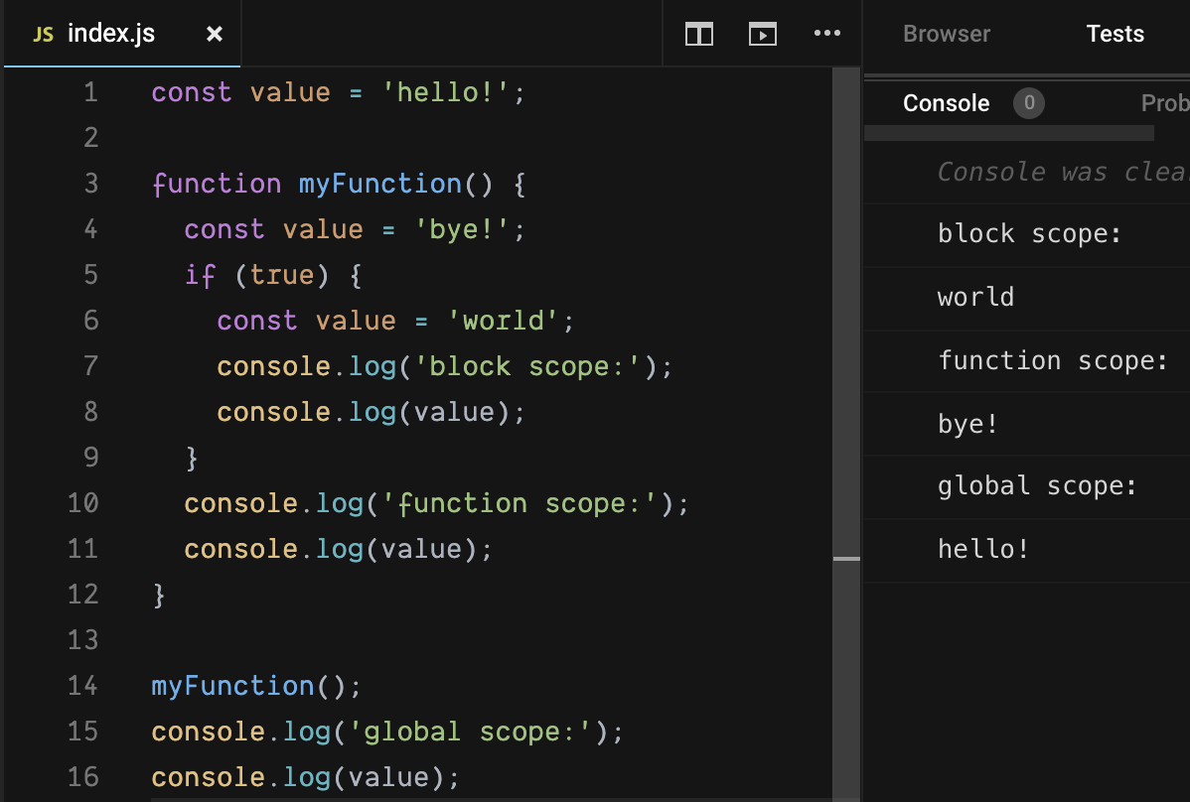The height and width of the screenshot is (802, 1190).
Task: Click the 'block scope:' string in code
Action: [527, 367]
